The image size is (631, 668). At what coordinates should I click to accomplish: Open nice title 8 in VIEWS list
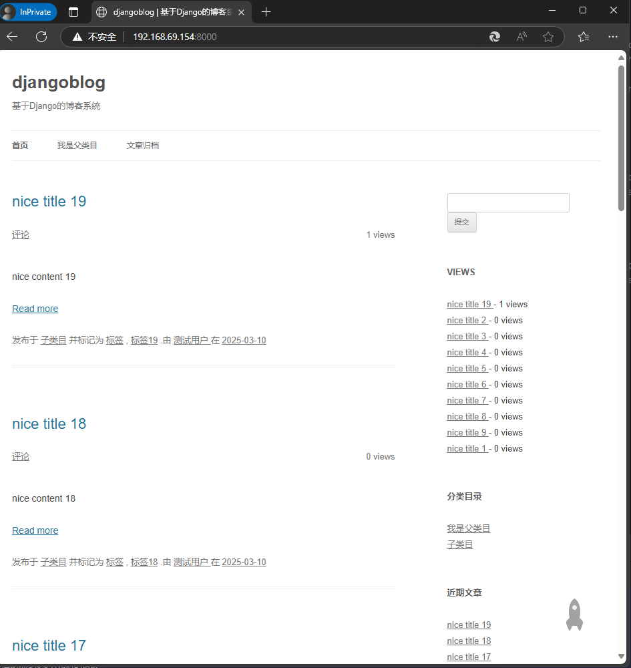click(467, 417)
